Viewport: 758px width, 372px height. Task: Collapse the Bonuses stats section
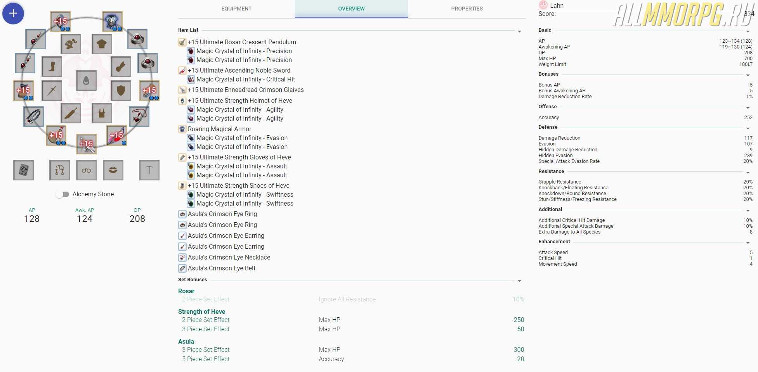(748, 75)
